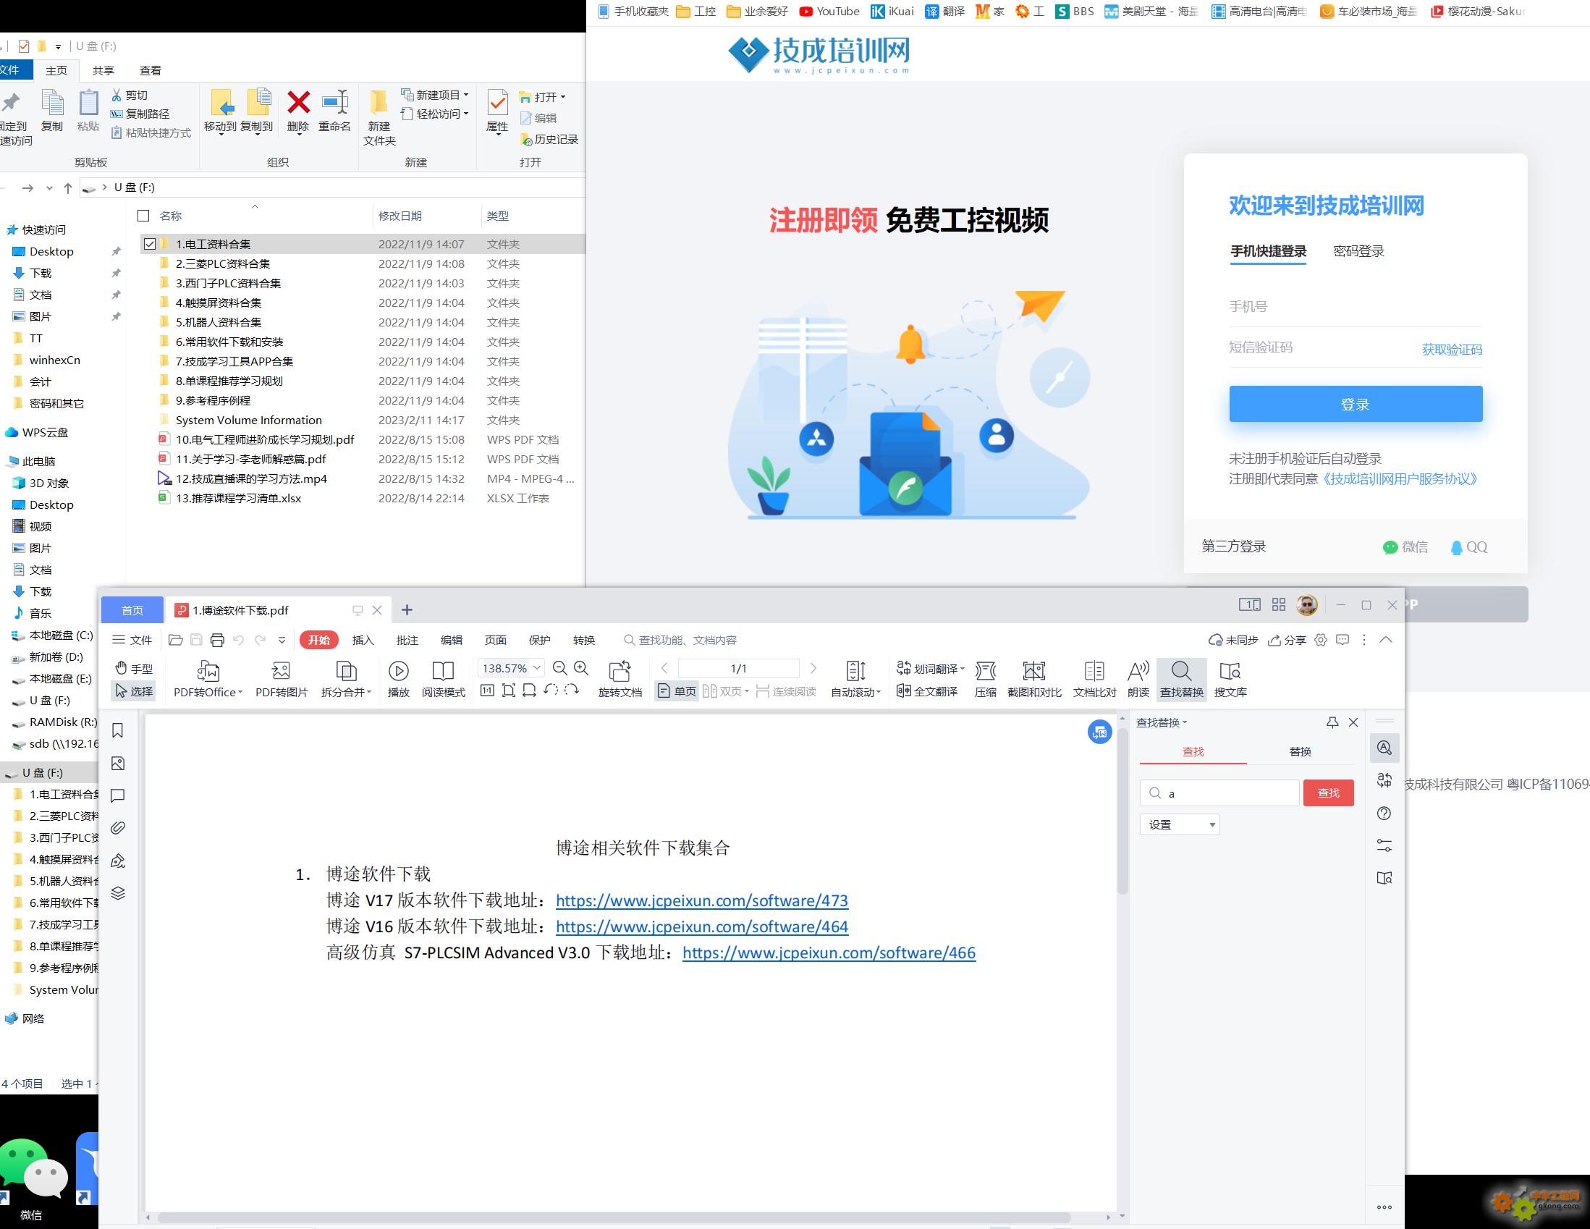Click 压缩 compress PDF icon
The image size is (1590, 1229).
pos(985,670)
